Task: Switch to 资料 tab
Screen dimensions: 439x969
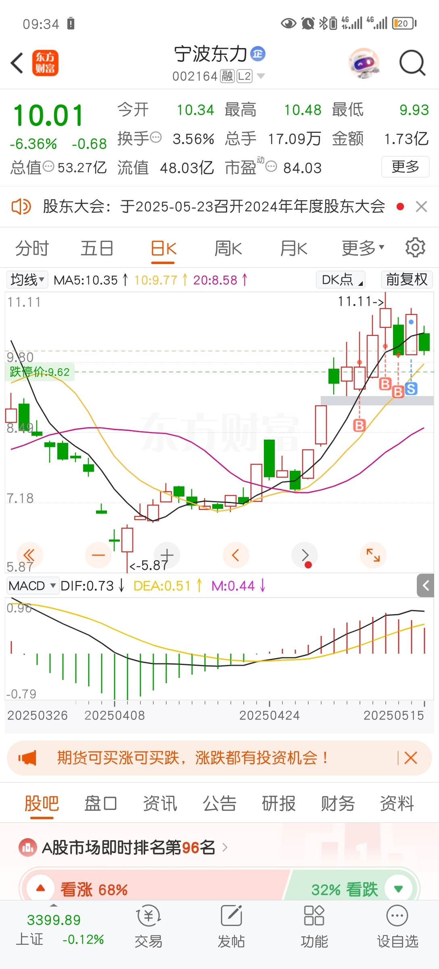Action: (397, 803)
